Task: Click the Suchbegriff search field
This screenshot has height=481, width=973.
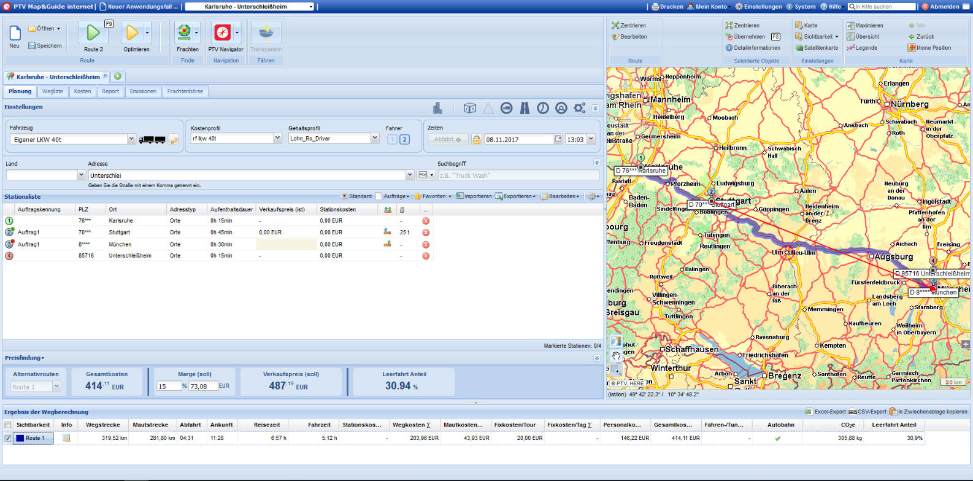Action: [x=518, y=175]
